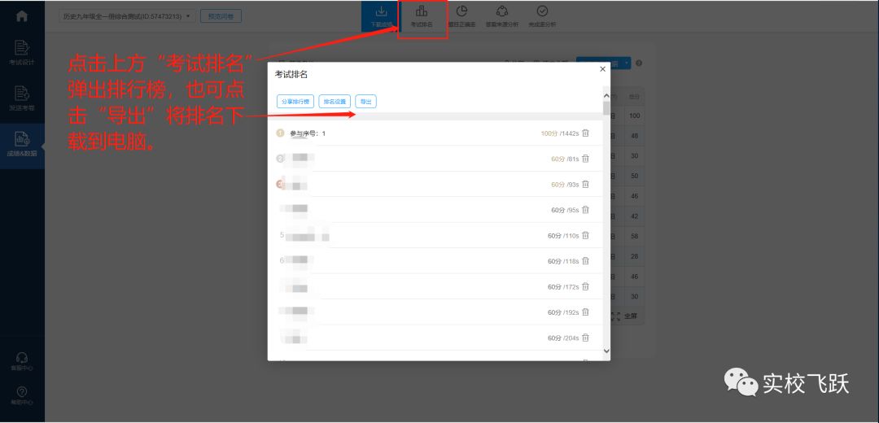
Task: Click the home icon in the sidebar
Action: pyautogui.click(x=22, y=15)
